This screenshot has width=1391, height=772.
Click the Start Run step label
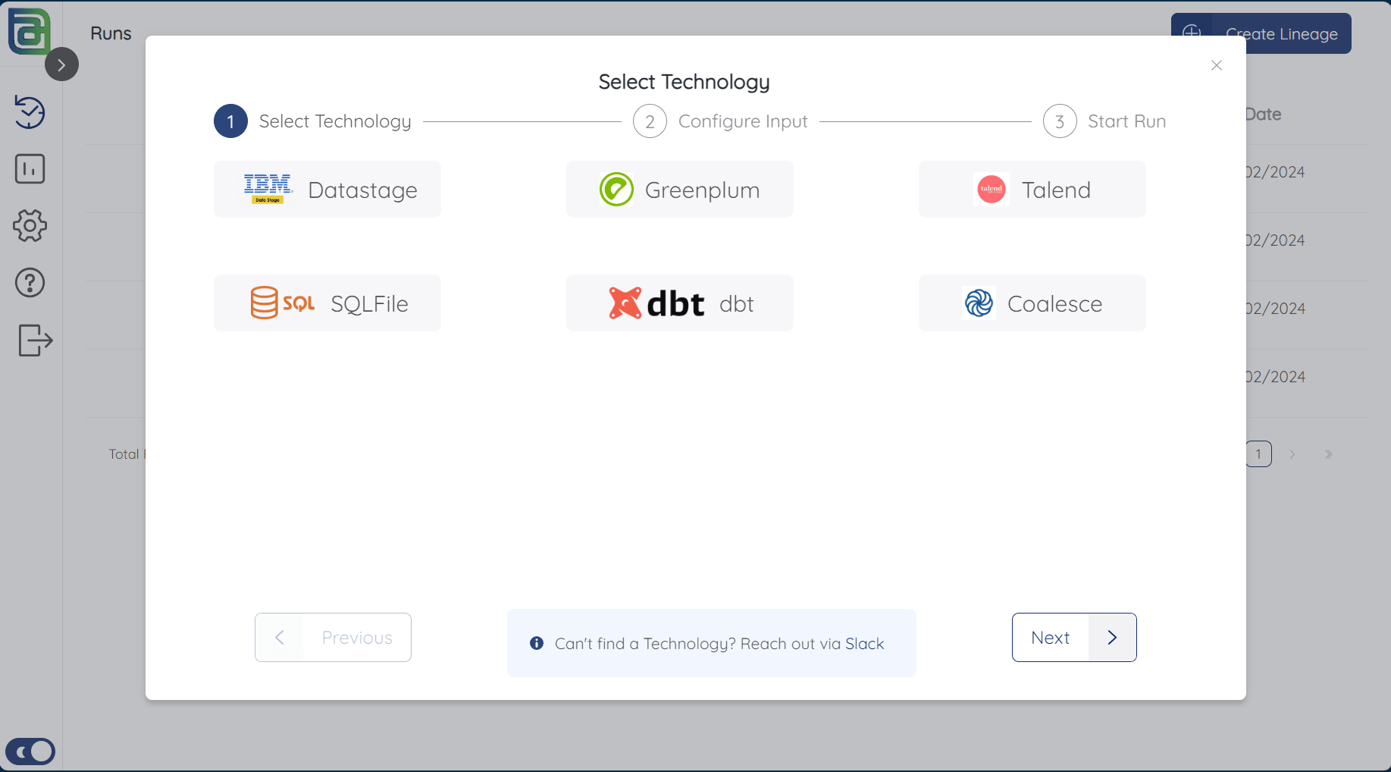(x=1126, y=121)
